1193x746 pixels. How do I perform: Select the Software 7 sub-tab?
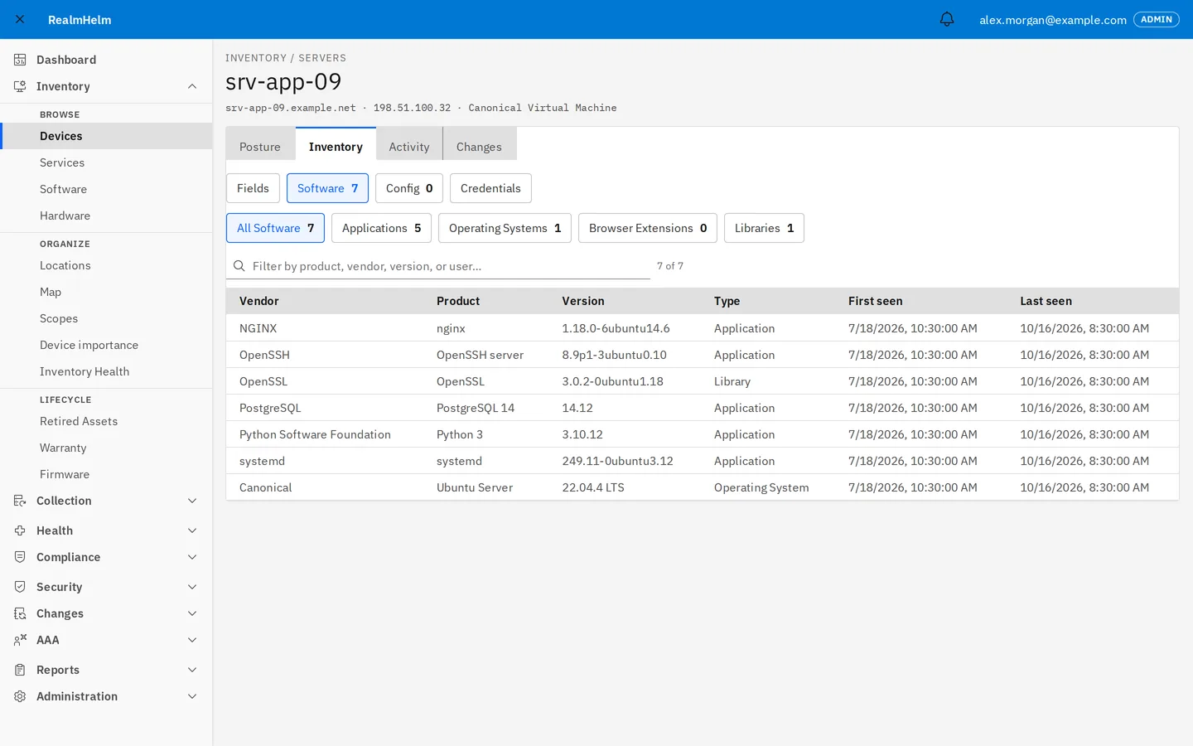point(327,188)
